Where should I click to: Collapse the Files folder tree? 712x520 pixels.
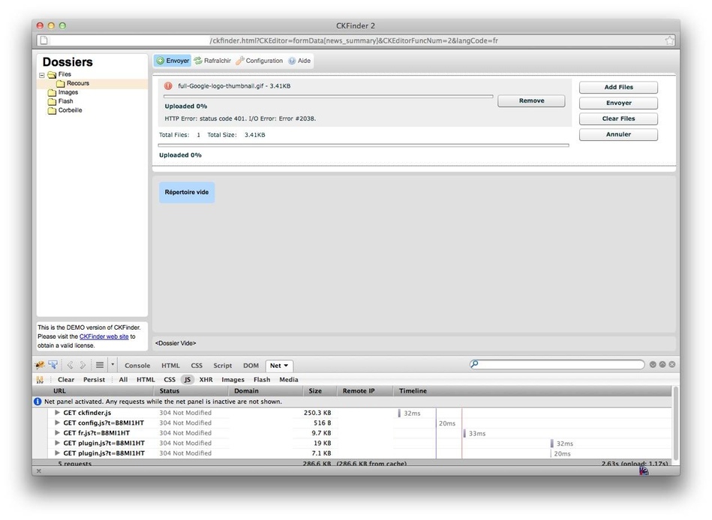pyautogui.click(x=42, y=75)
